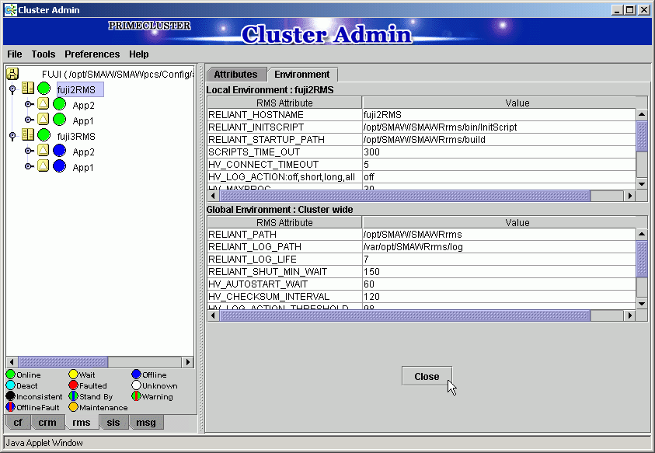Click the green status circle of fuji2RMS
655x453 pixels.
coord(44,88)
